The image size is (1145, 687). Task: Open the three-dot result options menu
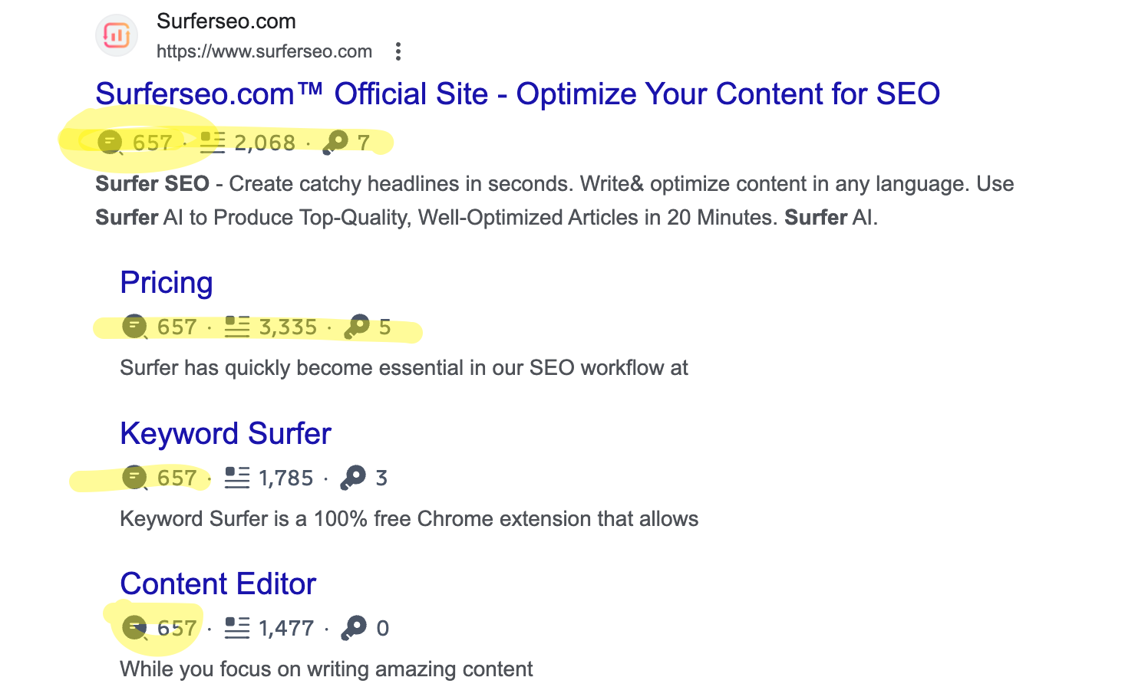398,51
